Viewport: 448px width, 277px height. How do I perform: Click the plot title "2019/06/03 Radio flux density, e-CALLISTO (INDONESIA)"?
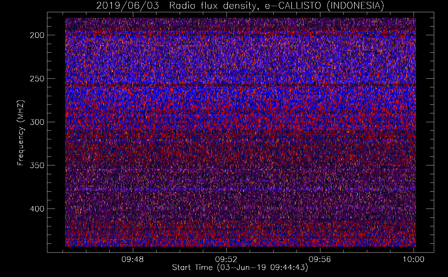point(240,6)
